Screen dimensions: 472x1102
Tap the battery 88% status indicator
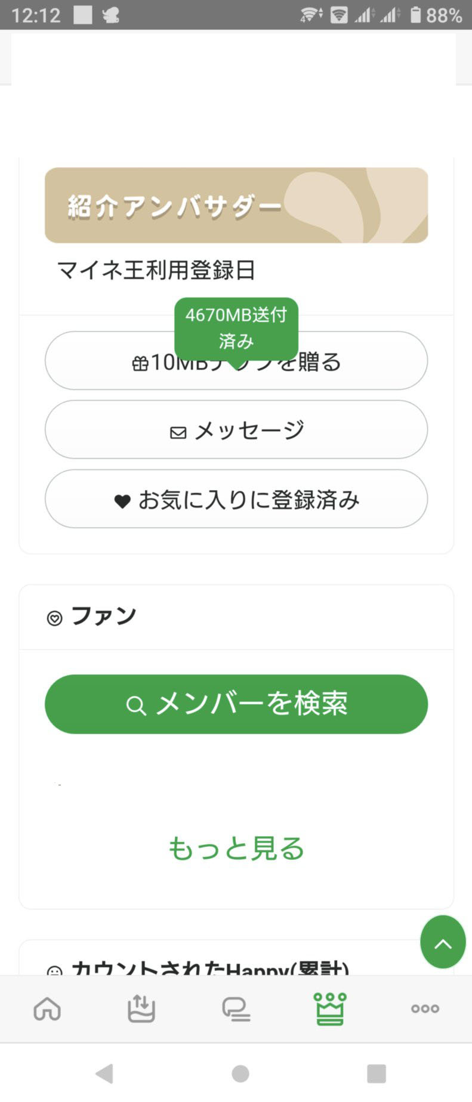[437, 15]
